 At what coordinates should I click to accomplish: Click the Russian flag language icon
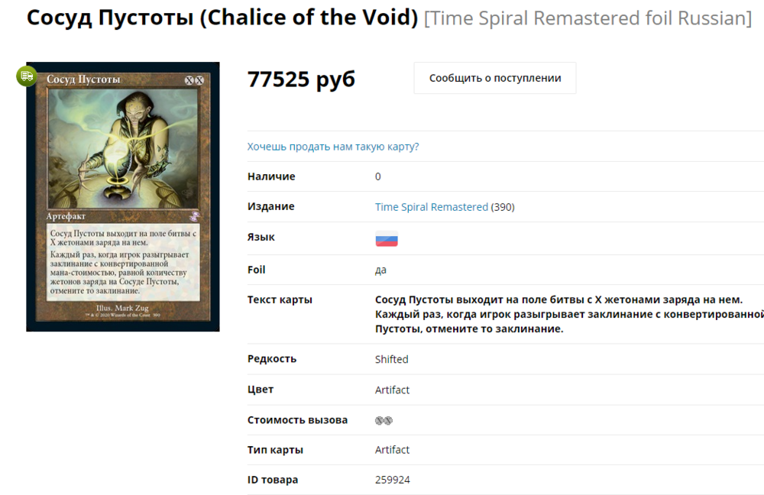(387, 238)
